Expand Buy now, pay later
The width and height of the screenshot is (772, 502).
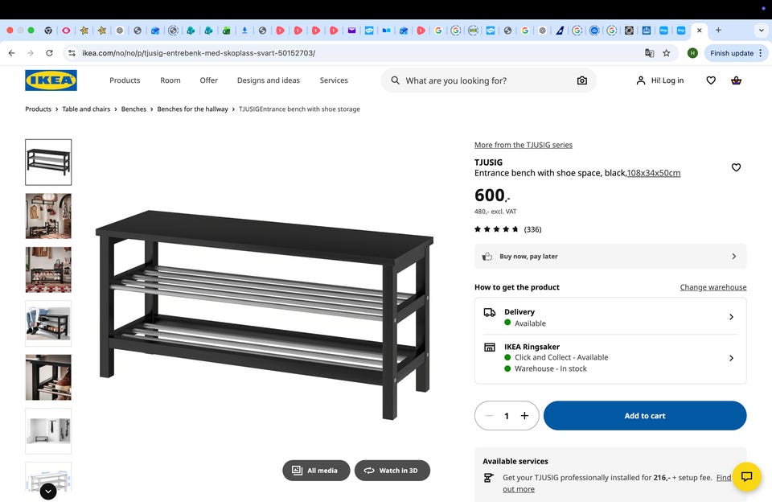[610, 256]
